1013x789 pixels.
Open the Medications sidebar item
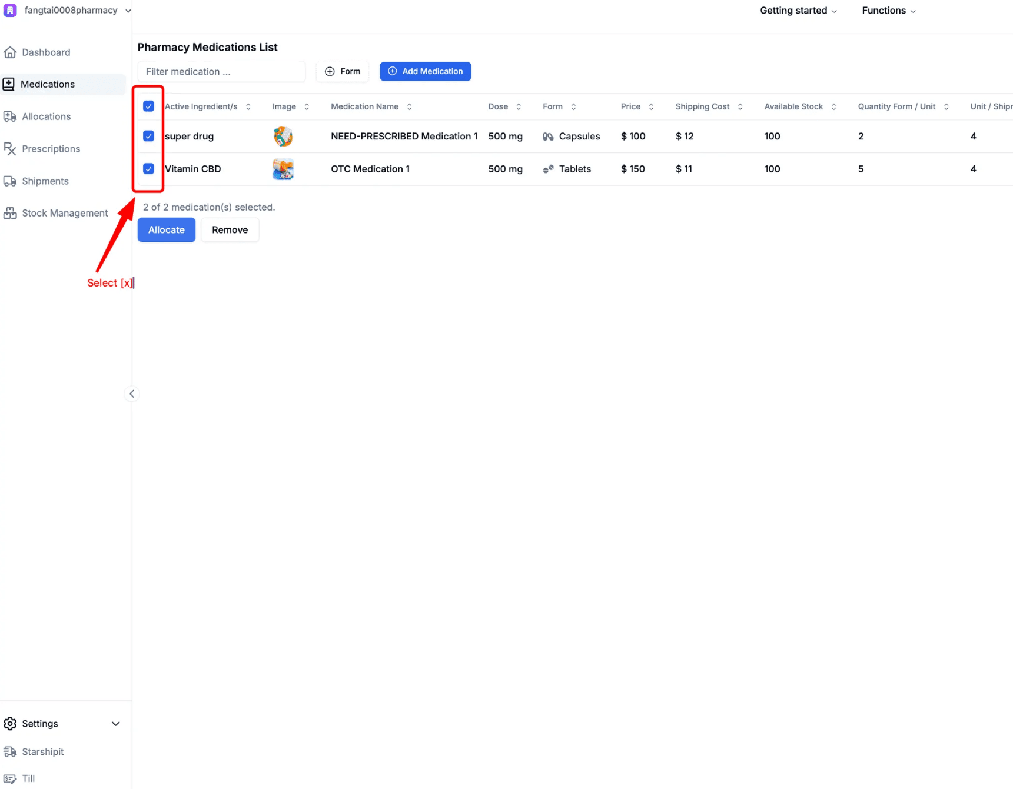click(48, 84)
